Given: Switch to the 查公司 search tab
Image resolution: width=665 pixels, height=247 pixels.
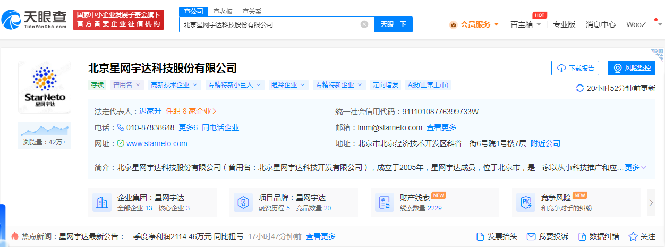Looking at the screenshot, I should point(192,11).
